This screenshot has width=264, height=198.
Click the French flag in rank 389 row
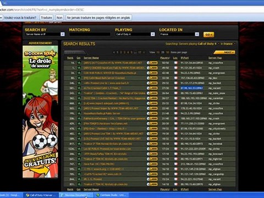click(176, 139)
